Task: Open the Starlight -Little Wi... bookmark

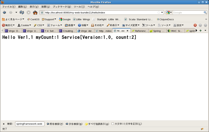Action: [107, 19]
